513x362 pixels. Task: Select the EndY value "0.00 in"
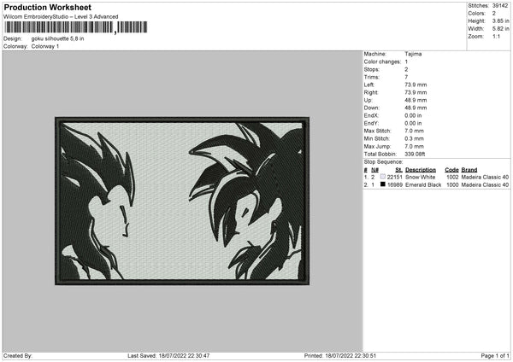pos(413,124)
